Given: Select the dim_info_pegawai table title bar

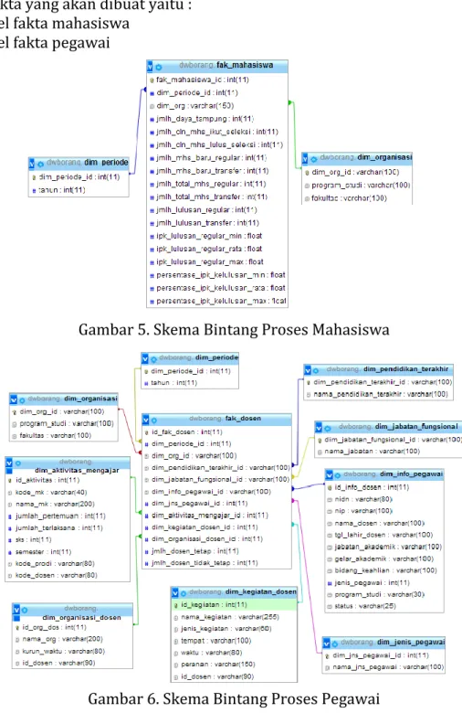Looking at the screenshot, I should [x=384, y=474].
